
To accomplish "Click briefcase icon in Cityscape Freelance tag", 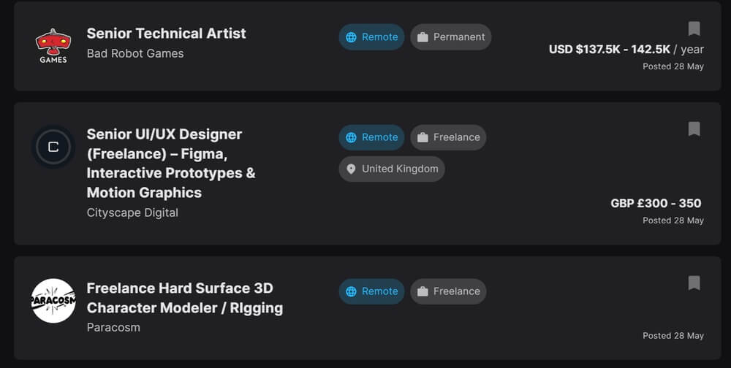I will (x=423, y=137).
